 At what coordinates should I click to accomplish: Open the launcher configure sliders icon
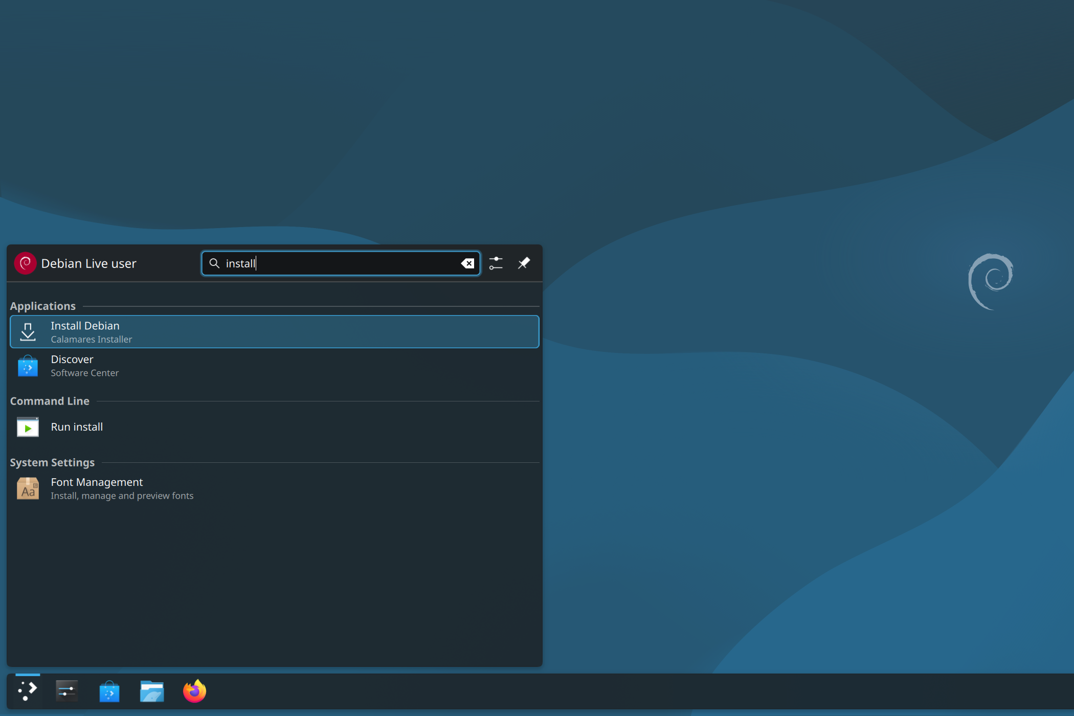[496, 263]
